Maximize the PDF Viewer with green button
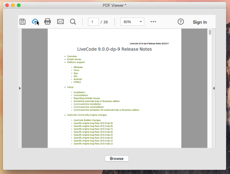The height and width of the screenshot is (174, 230). 19,5
